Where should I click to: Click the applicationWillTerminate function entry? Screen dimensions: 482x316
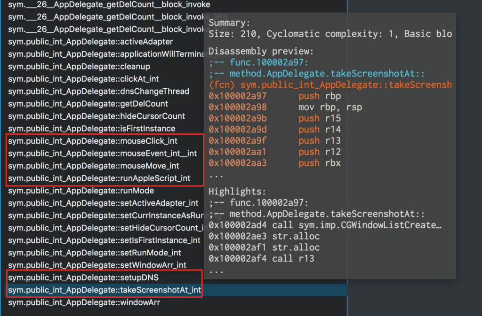click(x=104, y=54)
